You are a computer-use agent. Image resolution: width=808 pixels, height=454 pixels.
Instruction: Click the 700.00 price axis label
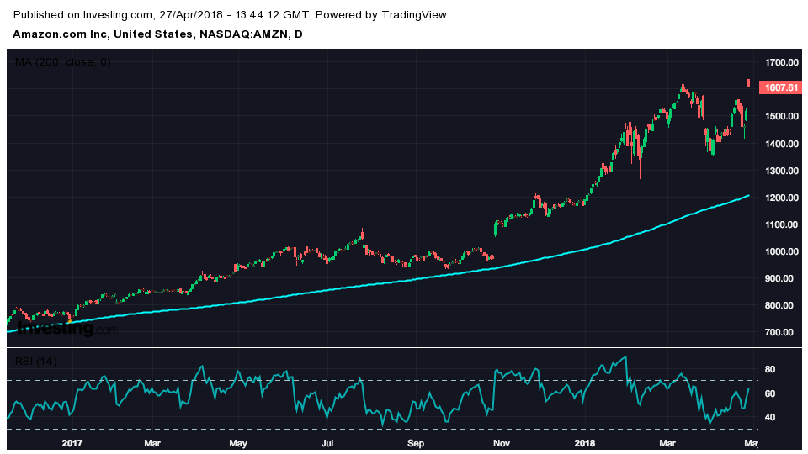(x=781, y=332)
